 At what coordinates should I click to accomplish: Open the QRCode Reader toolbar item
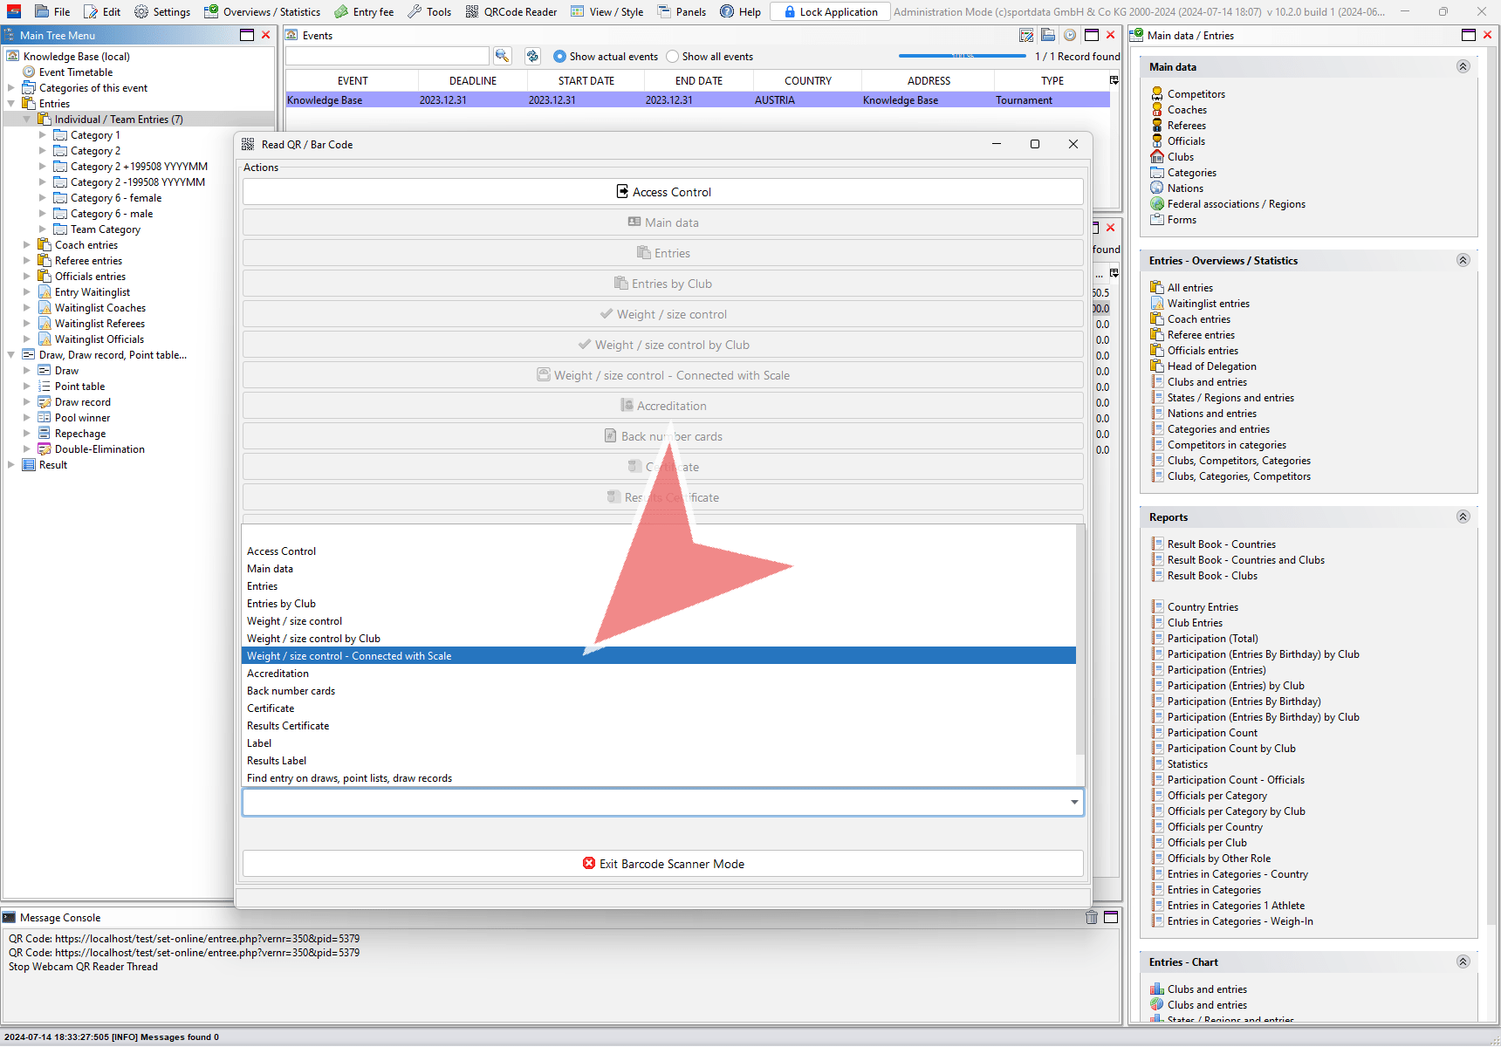(x=511, y=12)
